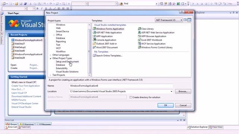Select Smart Device project type
The width and height of the screenshot is (239, 134).
pos(62,31)
